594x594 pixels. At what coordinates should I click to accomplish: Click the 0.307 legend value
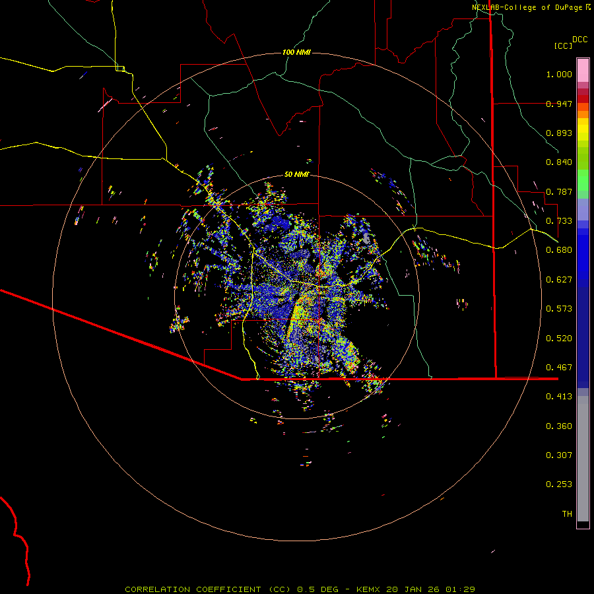[559, 455]
